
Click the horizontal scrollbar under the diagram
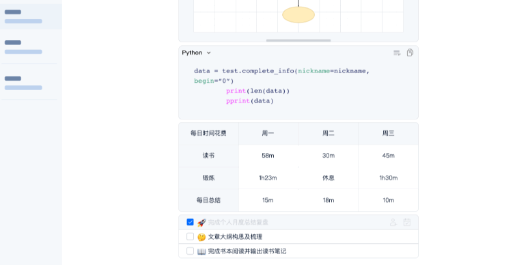click(298, 40)
